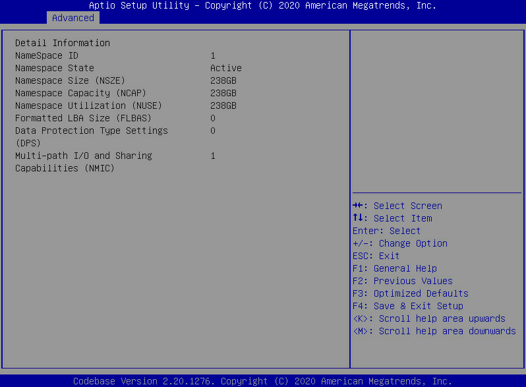The height and width of the screenshot is (387, 526).
Task: Click the Select Screen help line
Action: tap(397, 206)
